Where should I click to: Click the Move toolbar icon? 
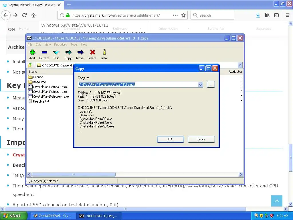[x=80, y=54]
